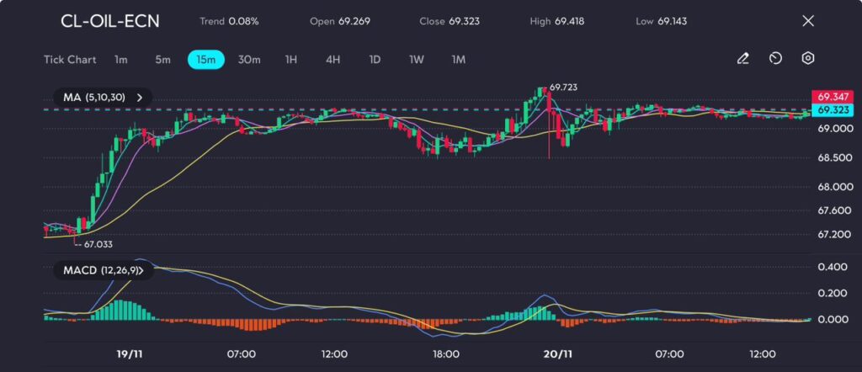Select the 5m timeframe
862x372 pixels.
[162, 60]
